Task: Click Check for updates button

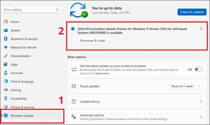Action: (x=192, y=12)
